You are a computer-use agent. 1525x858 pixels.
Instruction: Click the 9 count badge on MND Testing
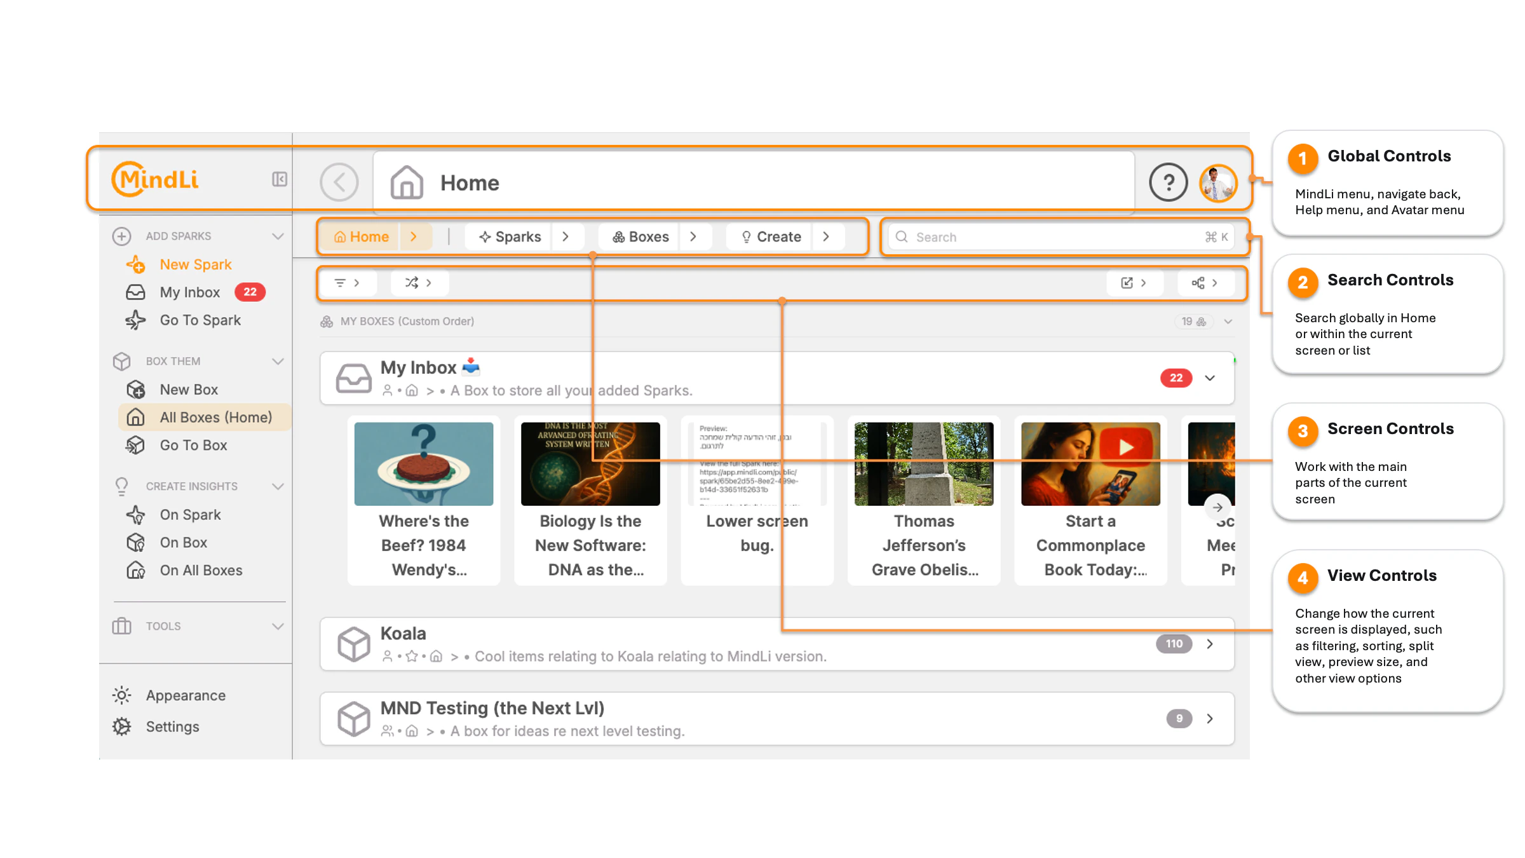(x=1179, y=719)
